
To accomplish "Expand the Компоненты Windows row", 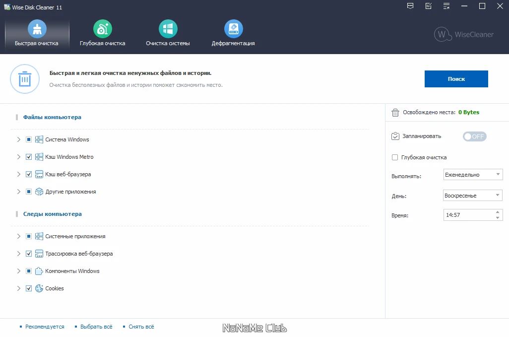I will [x=18, y=271].
